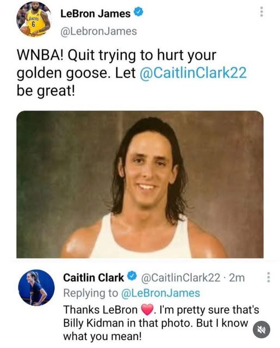Click the verified badge beside Caitlin Clark
Viewport: 280px width, 348px height.
[x=133, y=276]
